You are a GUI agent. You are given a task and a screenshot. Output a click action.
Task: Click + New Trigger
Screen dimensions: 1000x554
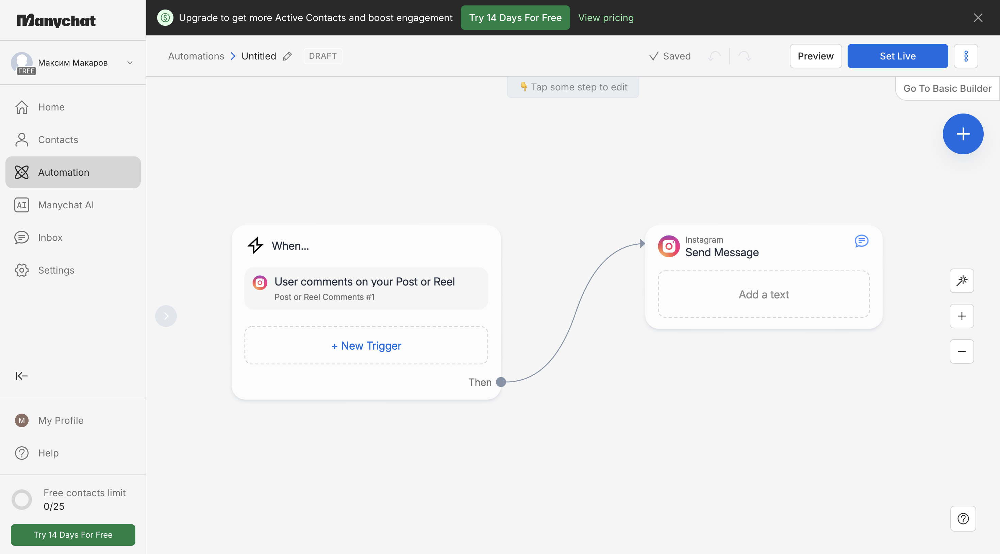coord(366,345)
